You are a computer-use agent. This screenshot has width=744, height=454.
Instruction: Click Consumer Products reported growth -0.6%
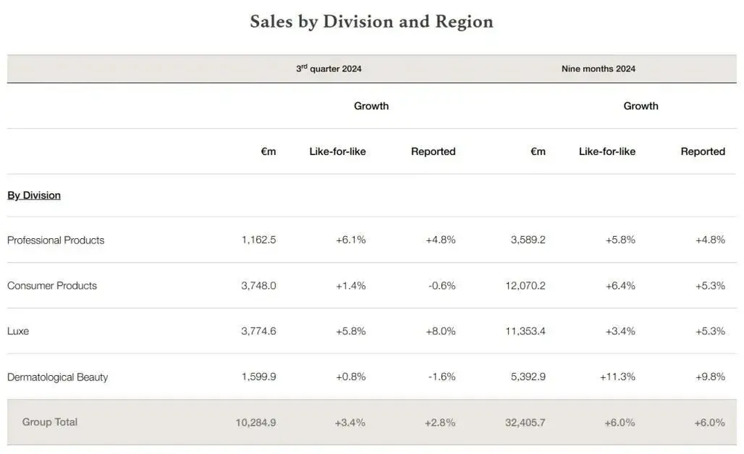441,285
